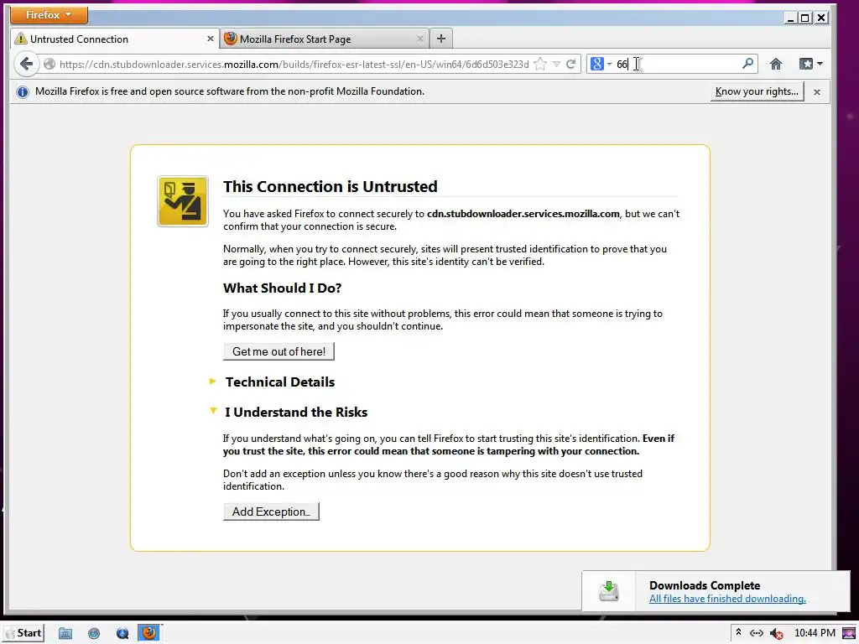Go to the home page
Image resolution: width=859 pixels, height=644 pixels.
(776, 64)
